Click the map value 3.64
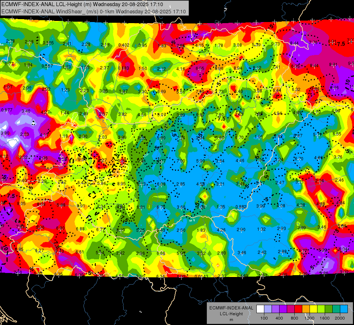The height and width of the screenshot is (325, 354). point(220,161)
